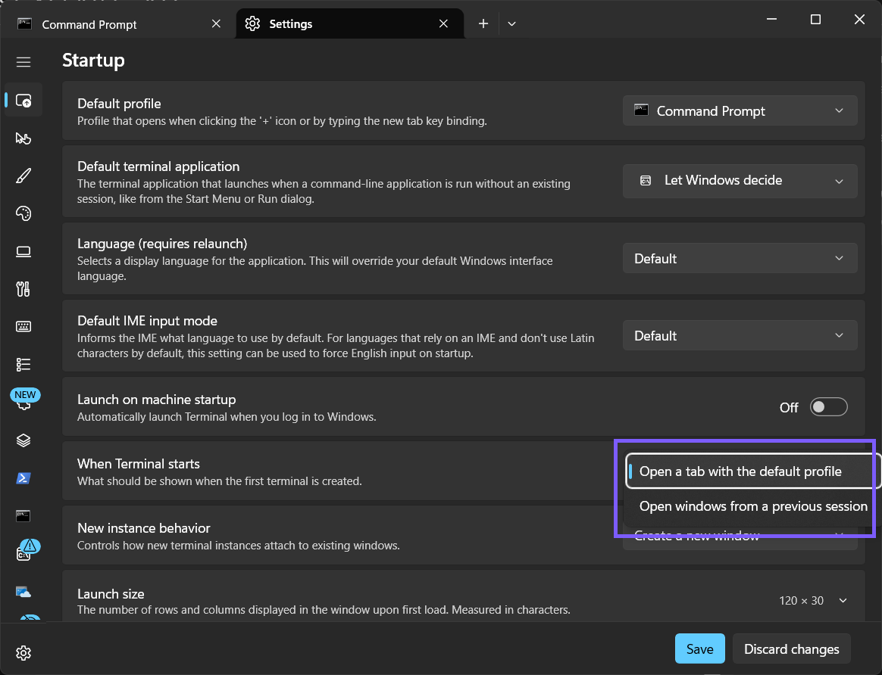Open the Azure Cloud Shell profile
882x675 pixels.
[x=23, y=591]
